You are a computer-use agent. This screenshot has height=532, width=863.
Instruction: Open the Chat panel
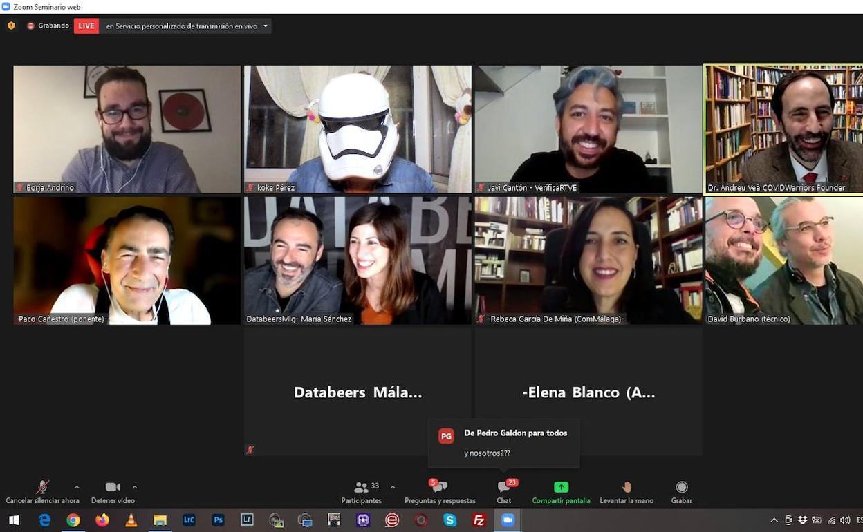(504, 491)
